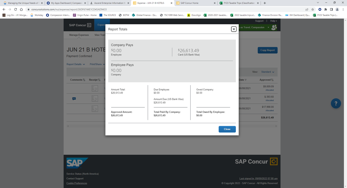
Task: Click the user profile icon in header
Action: [274, 27]
